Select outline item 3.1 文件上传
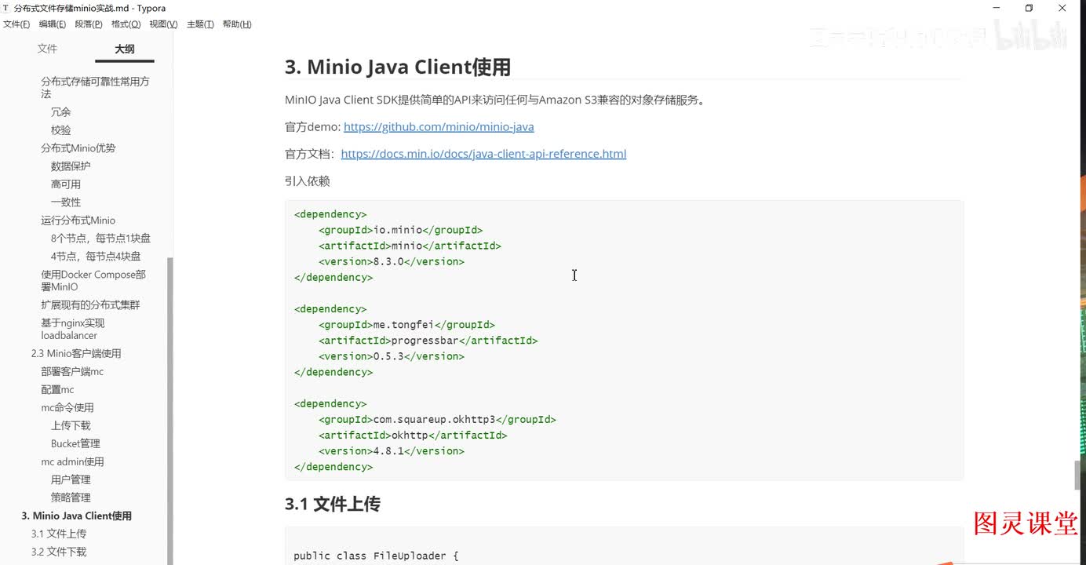This screenshot has width=1086, height=565. (x=59, y=534)
